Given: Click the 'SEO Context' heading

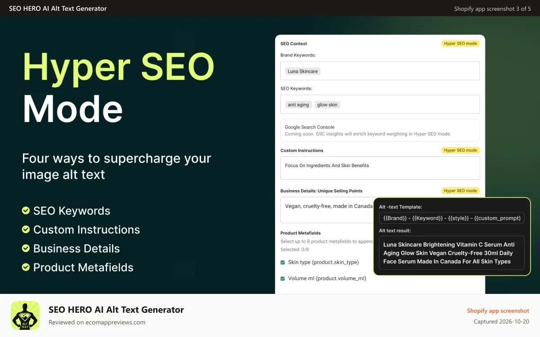Looking at the screenshot, I should click(294, 44).
